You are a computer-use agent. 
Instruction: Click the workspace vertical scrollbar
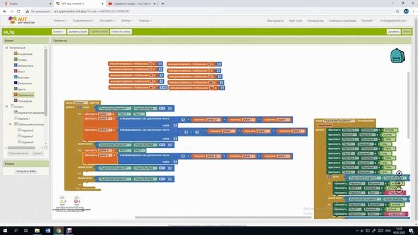pos(408,105)
